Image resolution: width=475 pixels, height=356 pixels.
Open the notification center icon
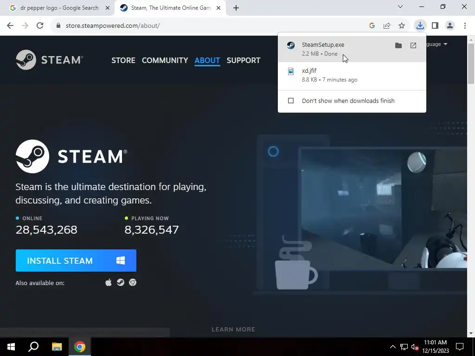[460, 347]
